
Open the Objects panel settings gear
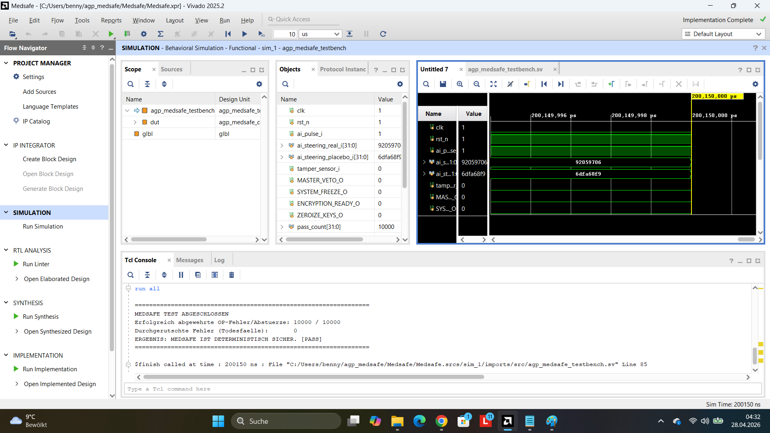400,84
